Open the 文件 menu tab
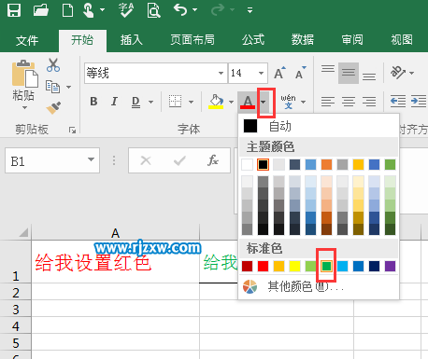Viewport: 428px width, 359px height. [x=27, y=40]
